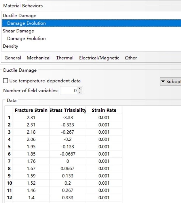181x203 pixels.
Task: Select row header 4 in data table
Action: tap(9, 139)
